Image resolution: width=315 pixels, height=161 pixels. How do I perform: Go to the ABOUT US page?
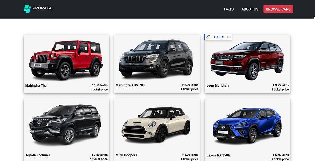(x=250, y=9)
